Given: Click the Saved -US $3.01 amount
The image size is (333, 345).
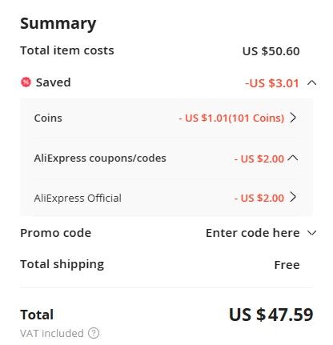Looking at the screenshot, I should [x=272, y=83].
